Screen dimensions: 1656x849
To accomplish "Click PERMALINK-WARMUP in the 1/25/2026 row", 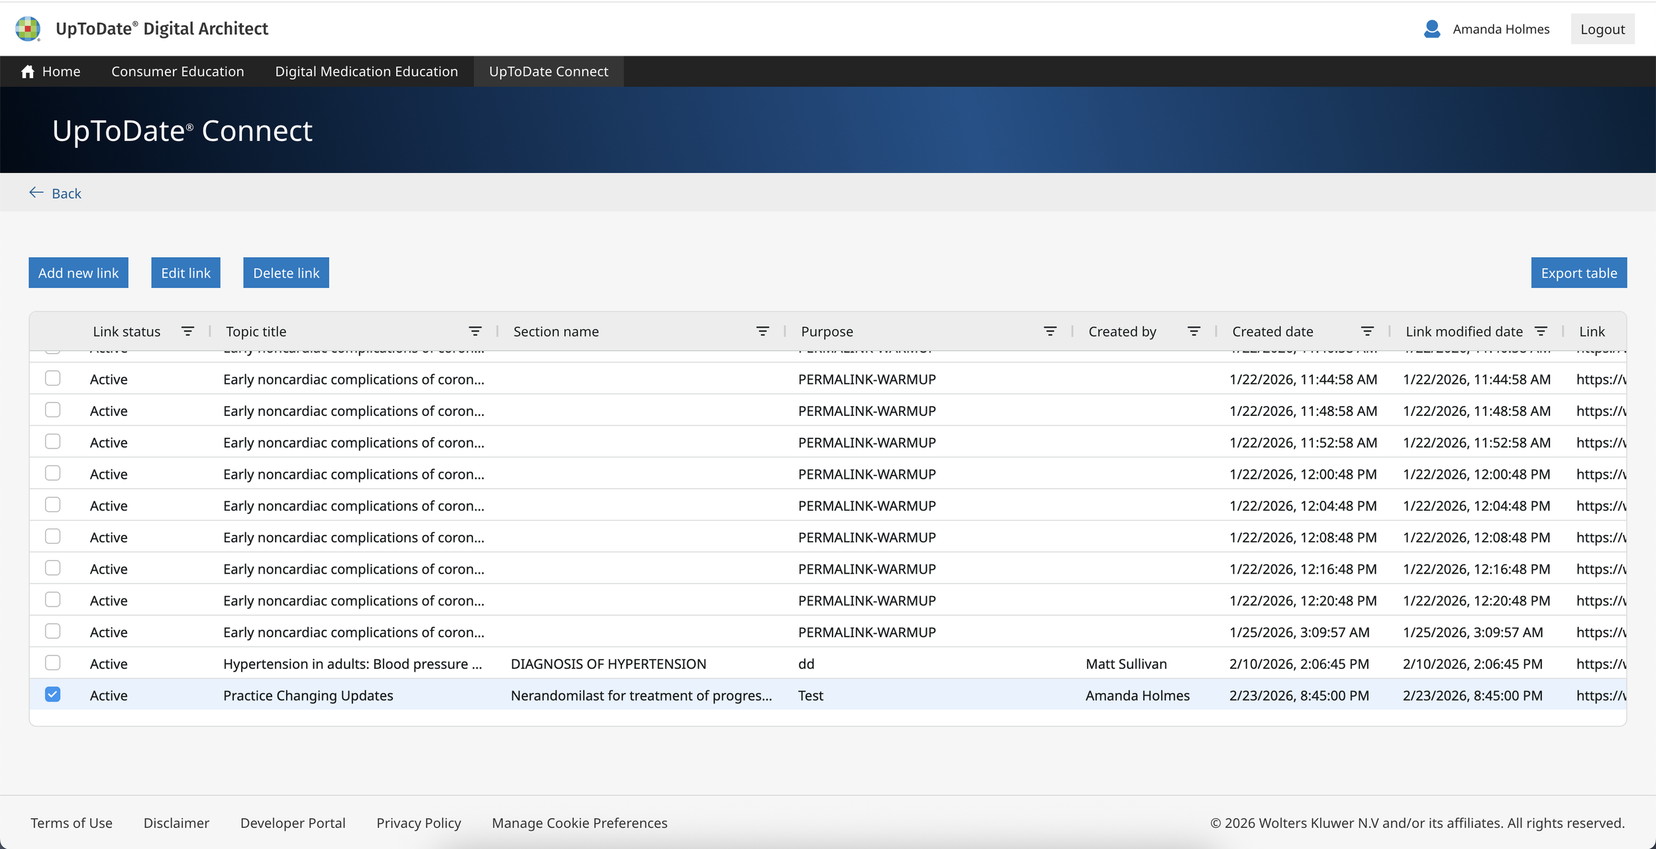I will point(867,632).
